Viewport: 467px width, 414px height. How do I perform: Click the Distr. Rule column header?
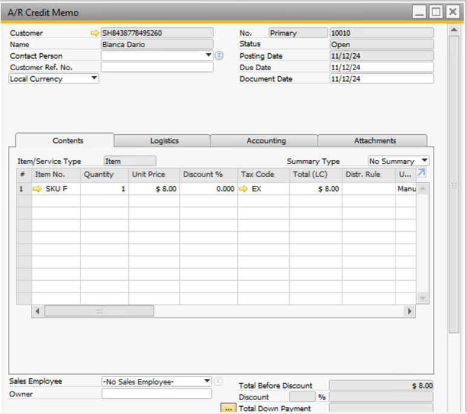point(369,174)
